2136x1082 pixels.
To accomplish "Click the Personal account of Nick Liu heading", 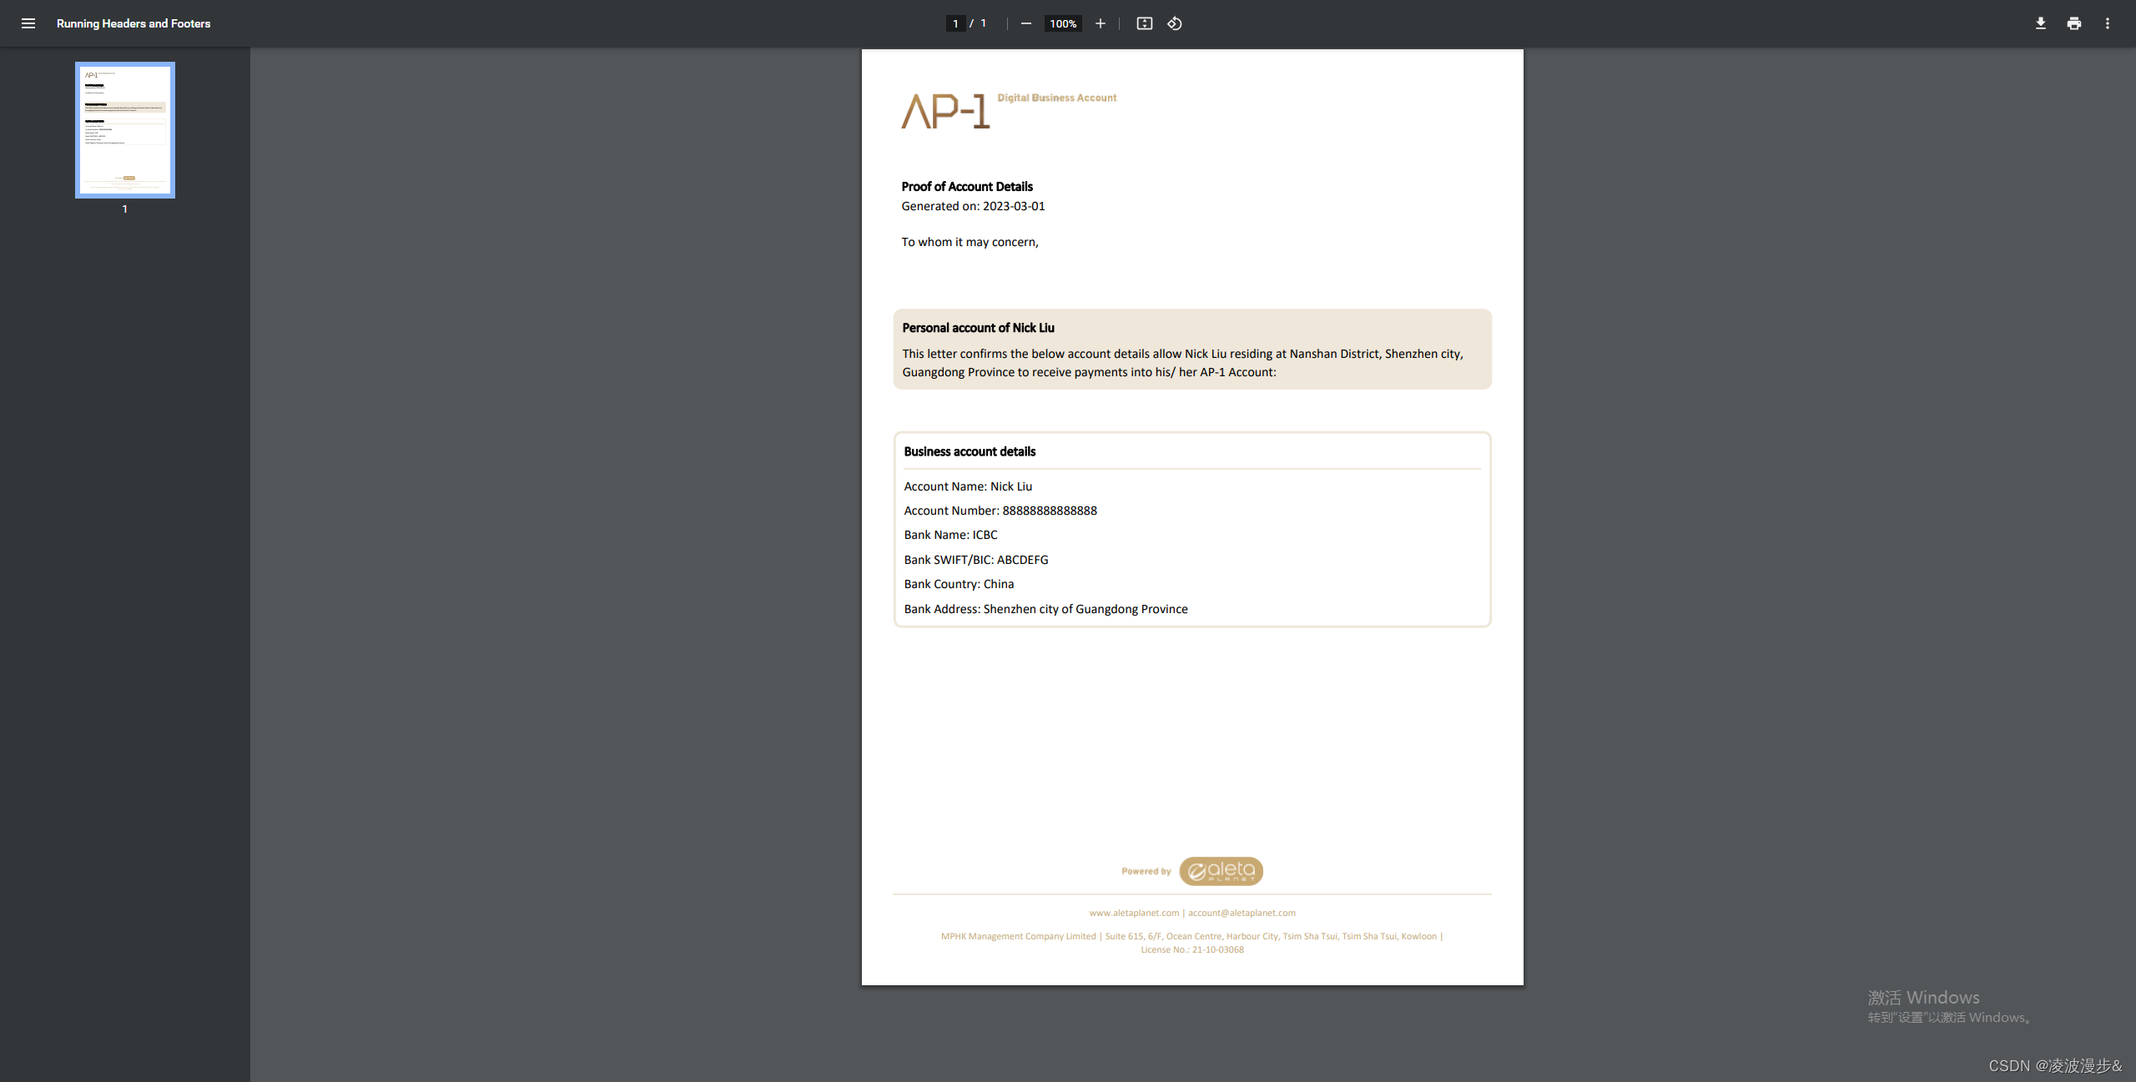I will click(978, 328).
